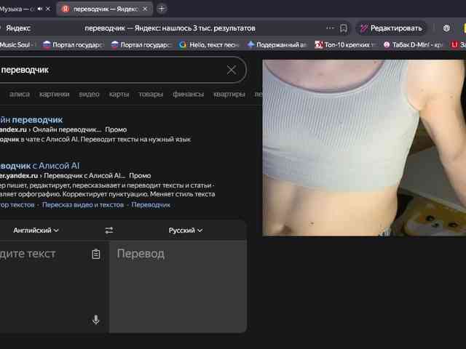Clear the search field with the X icon
Viewport: 466px width, 349px height.
[232, 70]
